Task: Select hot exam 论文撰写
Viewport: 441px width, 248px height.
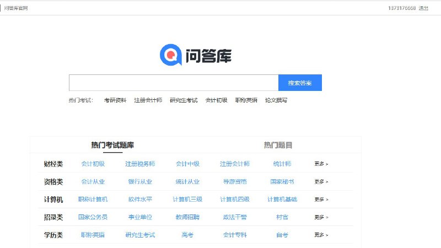Action: (276, 100)
